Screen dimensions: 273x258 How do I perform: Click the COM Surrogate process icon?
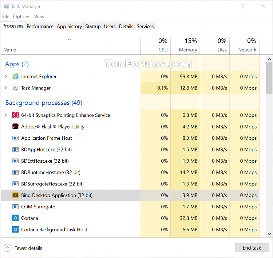(x=16, y=207)
